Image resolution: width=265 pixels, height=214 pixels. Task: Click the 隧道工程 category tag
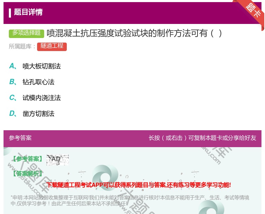pos(52,46)
